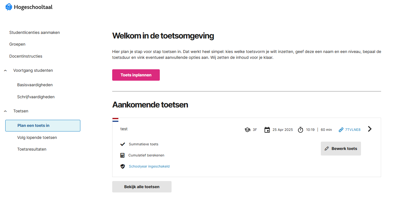Open the 7TVLNE8 test code link

click(353, 130)
